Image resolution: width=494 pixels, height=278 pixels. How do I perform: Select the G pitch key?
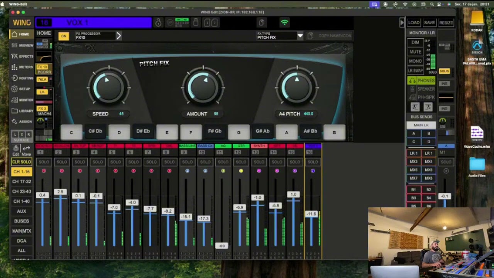click(239, 132)
